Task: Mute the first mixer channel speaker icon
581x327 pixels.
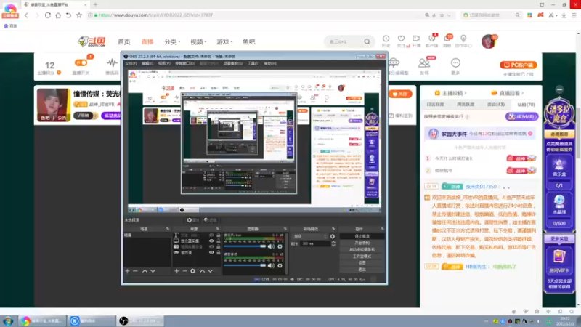Action: pyautogui.click(x=271, y=246)
